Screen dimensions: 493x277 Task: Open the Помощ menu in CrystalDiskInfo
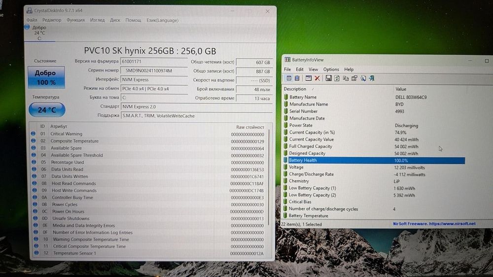[133, 20]
